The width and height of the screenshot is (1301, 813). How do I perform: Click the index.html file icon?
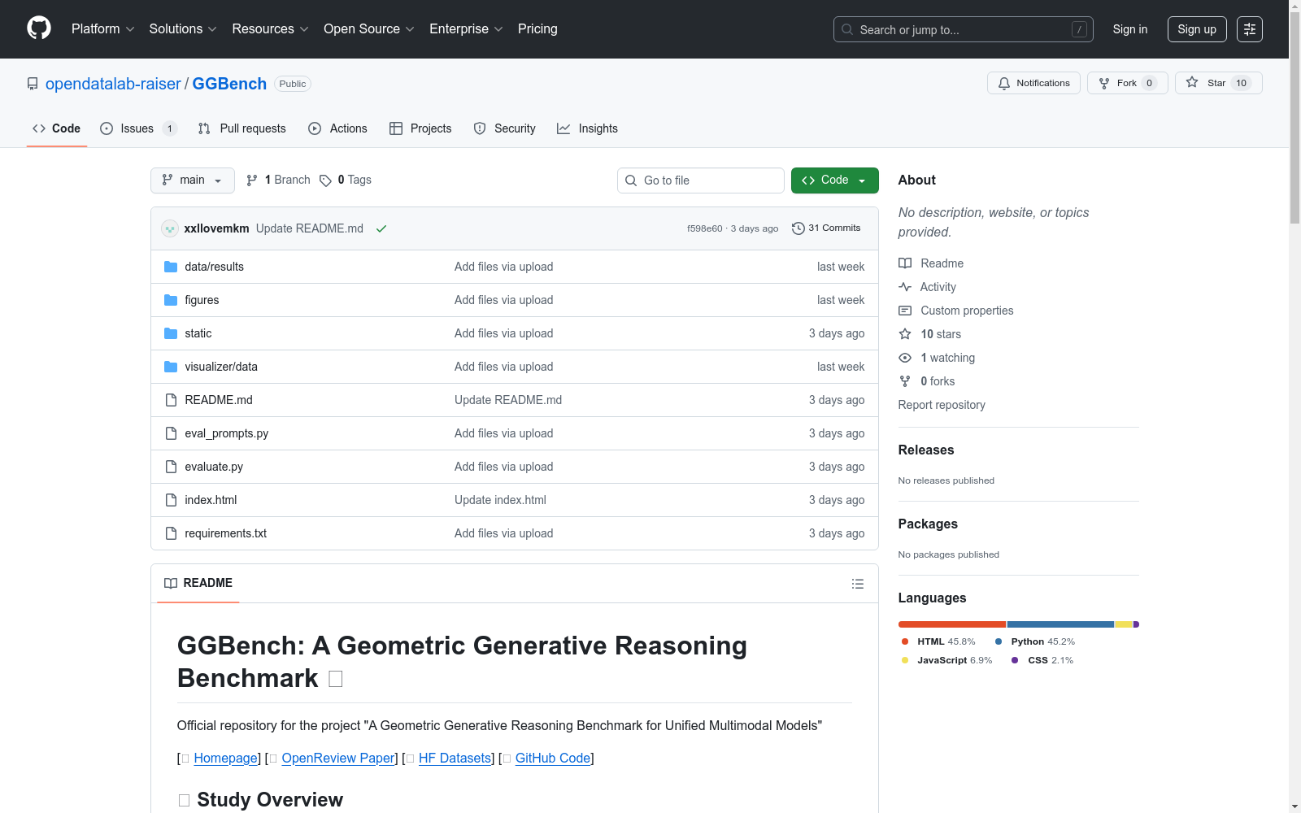[171, 500]
